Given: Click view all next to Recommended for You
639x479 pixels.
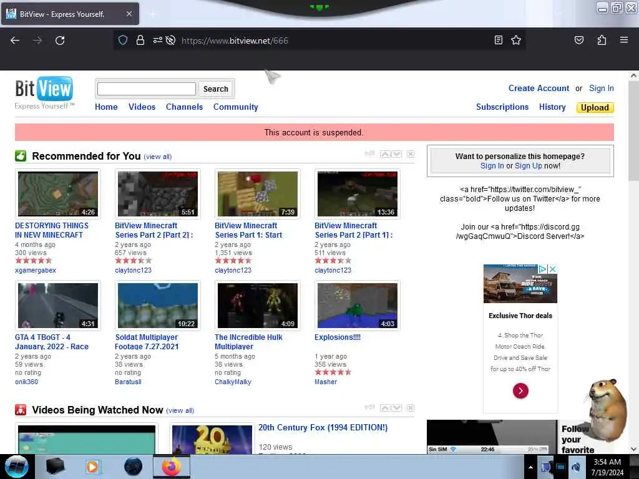Looking at the screenshot, I should [x=158, y=157].
